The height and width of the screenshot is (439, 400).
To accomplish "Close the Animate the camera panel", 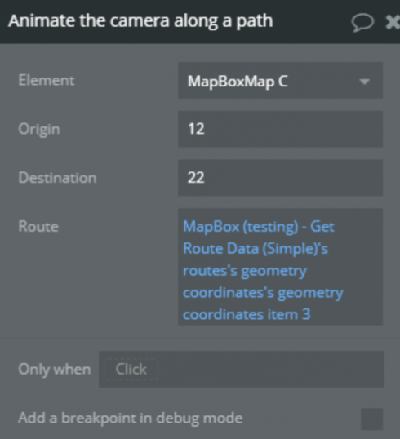I will tap(393, 22).
